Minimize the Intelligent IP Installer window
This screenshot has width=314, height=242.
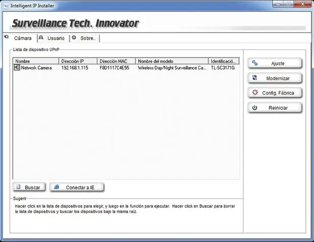278,4
